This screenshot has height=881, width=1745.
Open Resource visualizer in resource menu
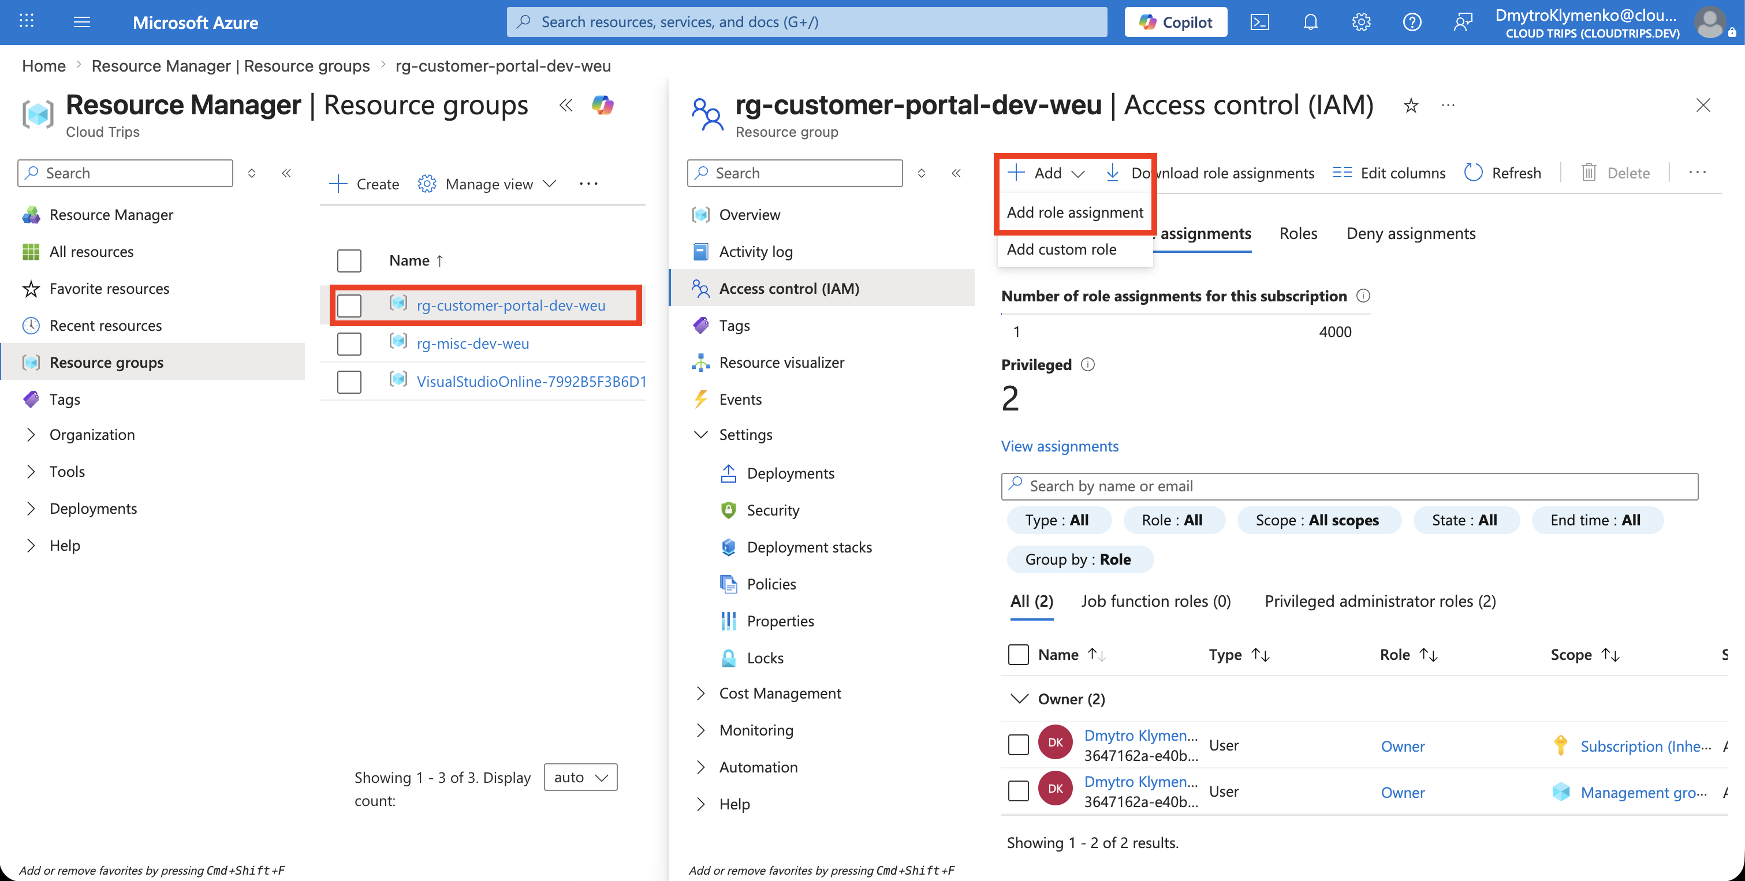coord(781,363)
